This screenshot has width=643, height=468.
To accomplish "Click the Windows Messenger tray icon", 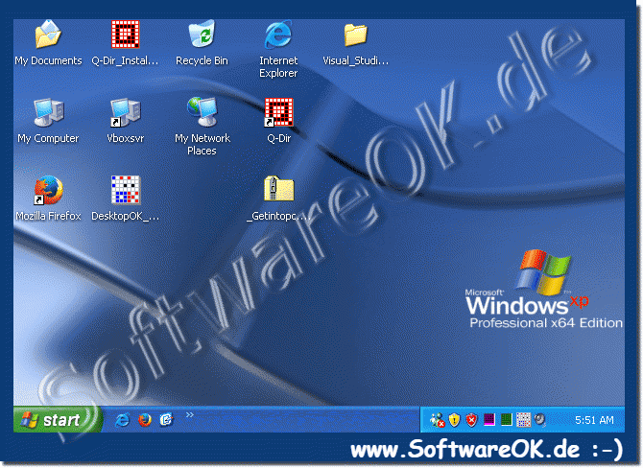I will 437,420.
